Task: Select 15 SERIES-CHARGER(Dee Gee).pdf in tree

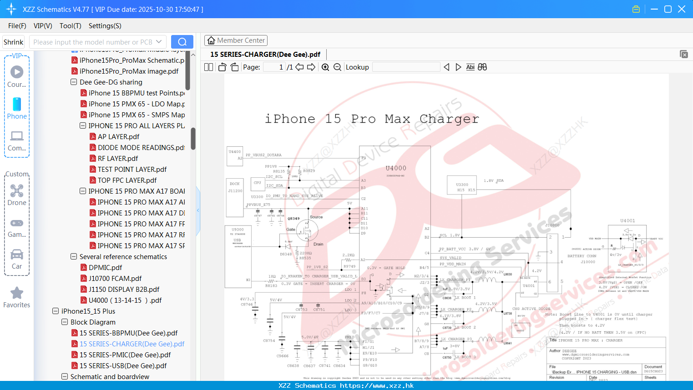Action: click(128, 344)
